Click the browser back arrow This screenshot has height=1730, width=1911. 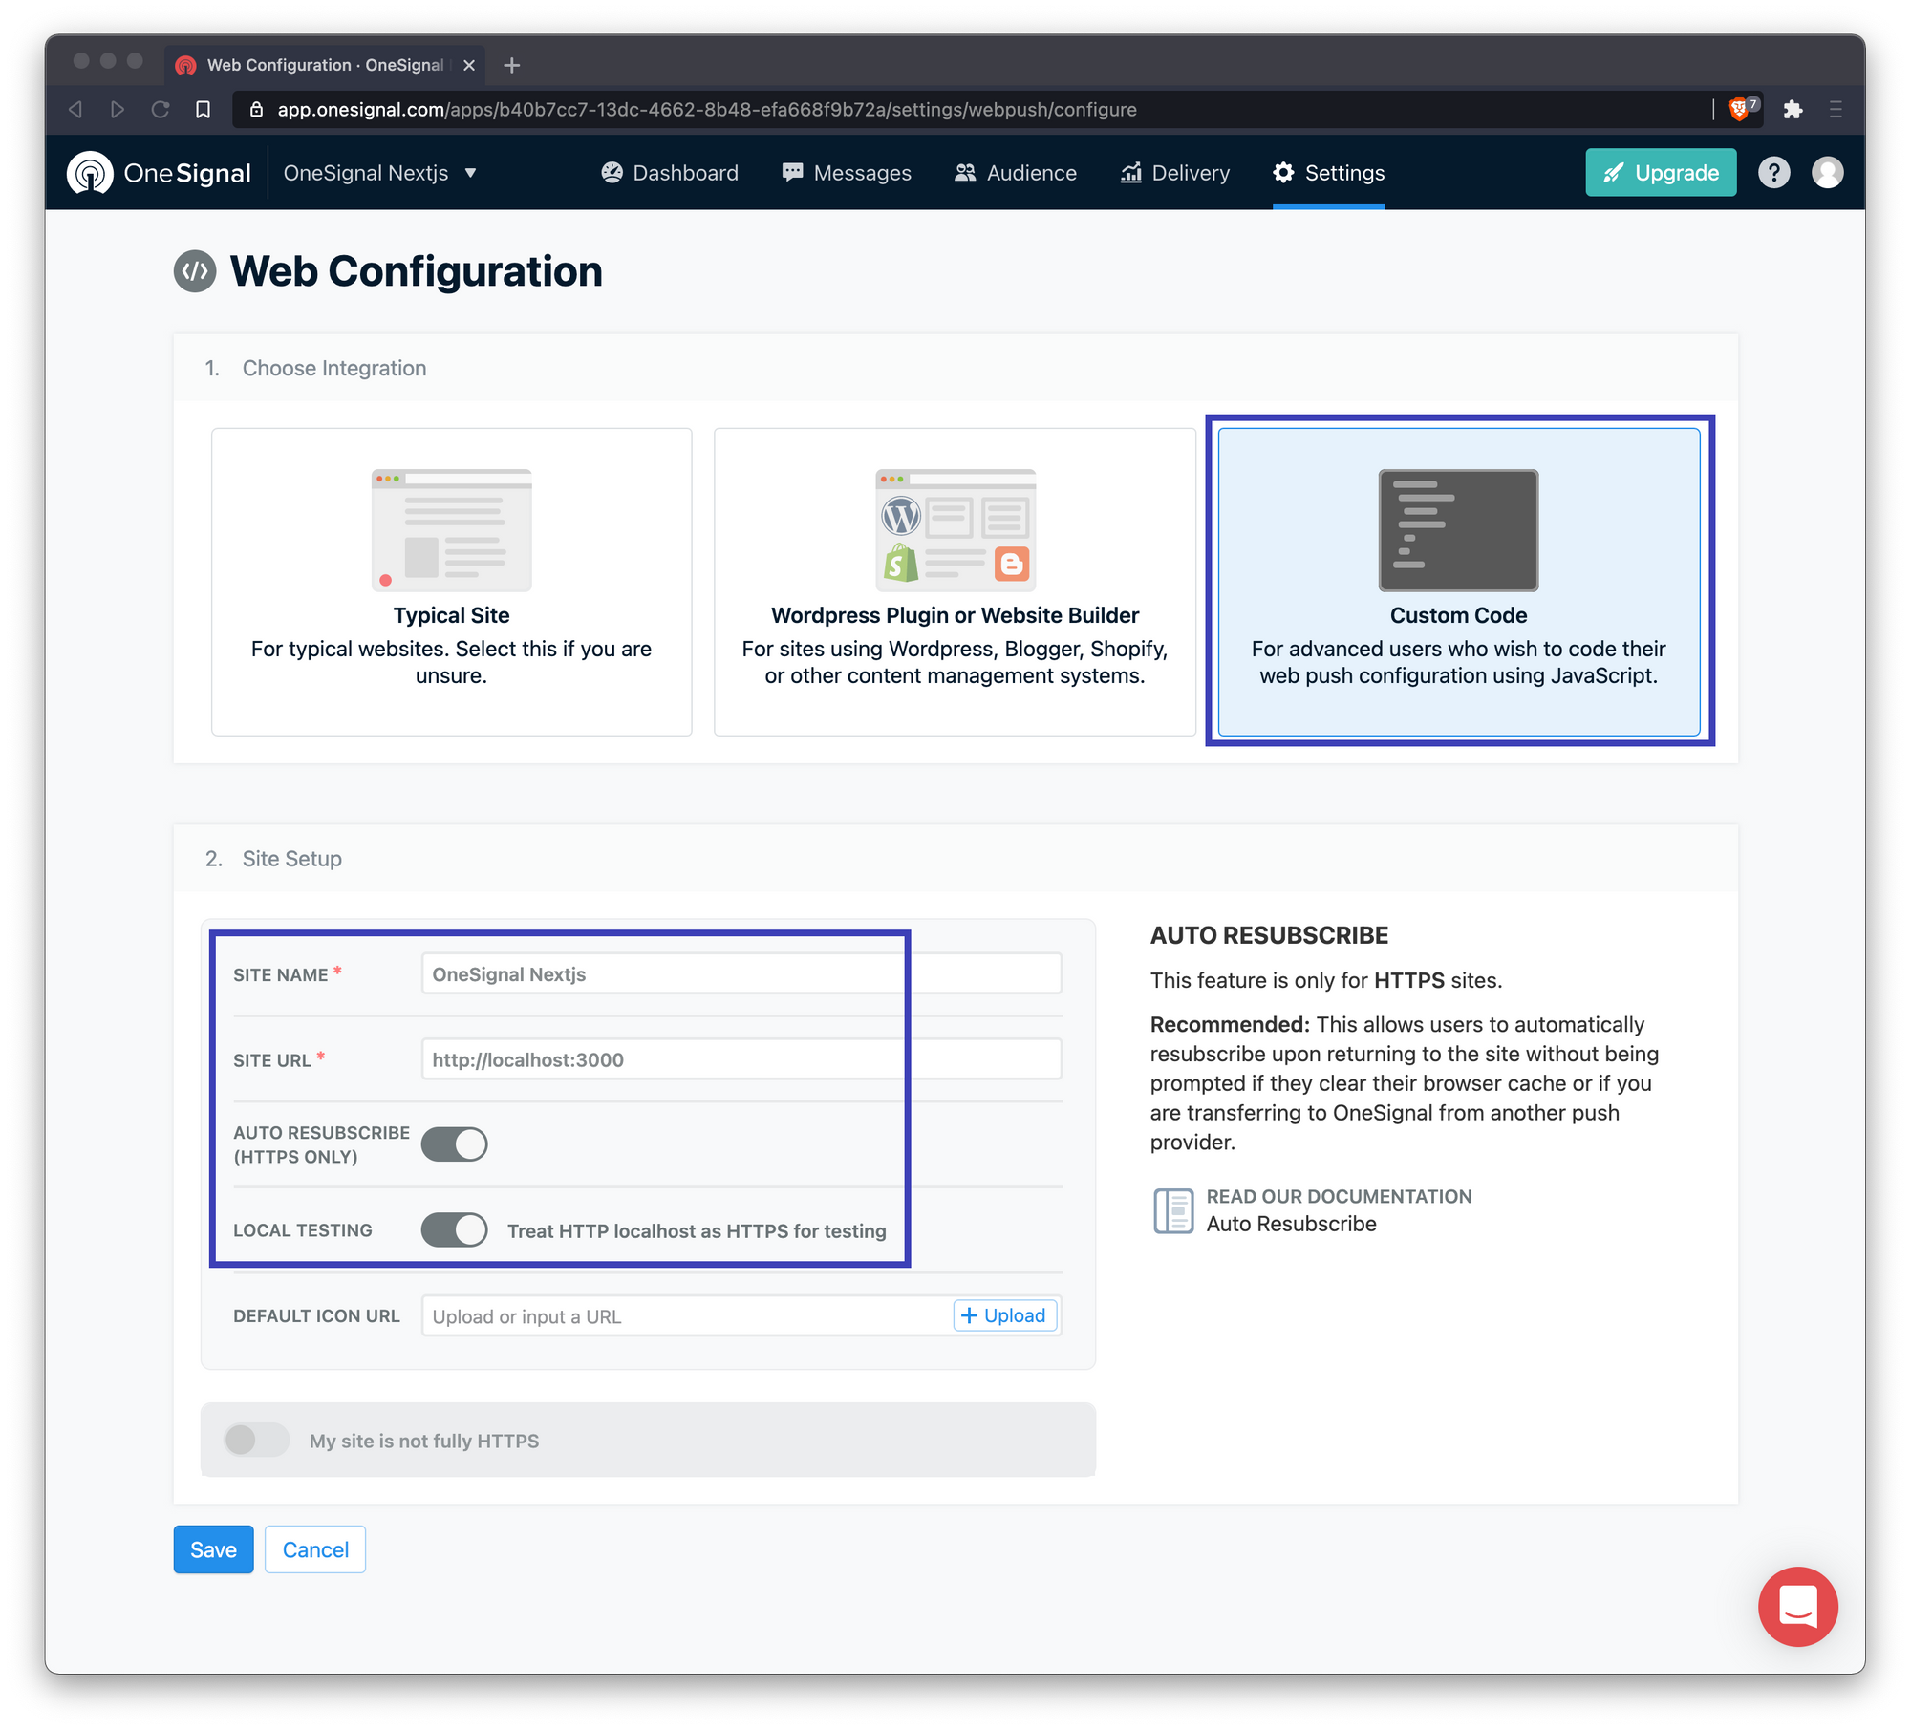75,109
